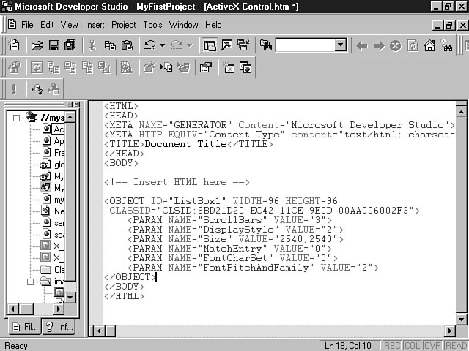Open the Tools menu
This screenshot has width=469, height=351.
[x=152, y=25]
